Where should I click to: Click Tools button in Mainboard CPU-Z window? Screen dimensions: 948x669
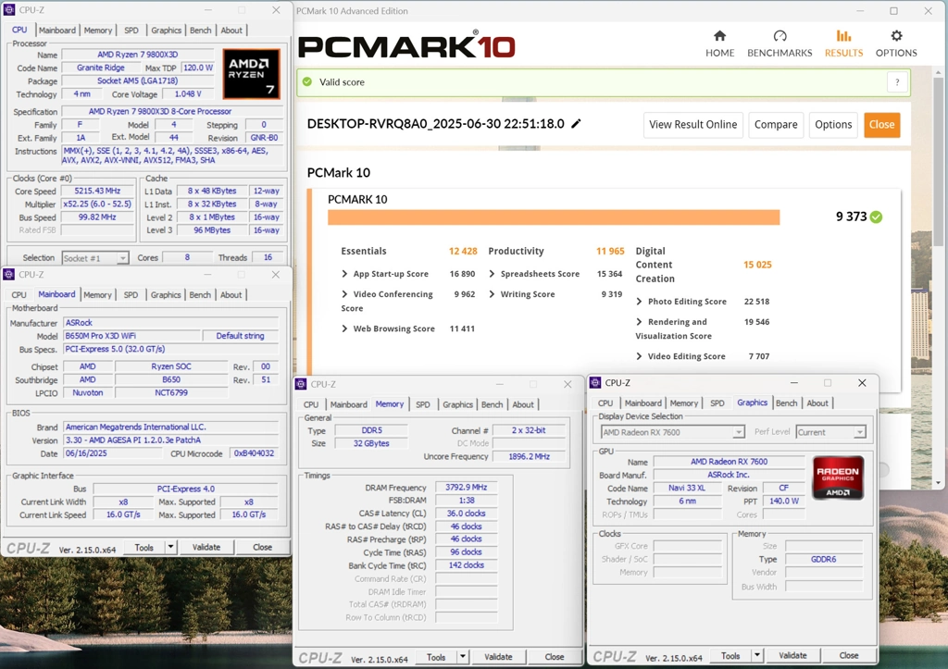(x=143, y=547)
